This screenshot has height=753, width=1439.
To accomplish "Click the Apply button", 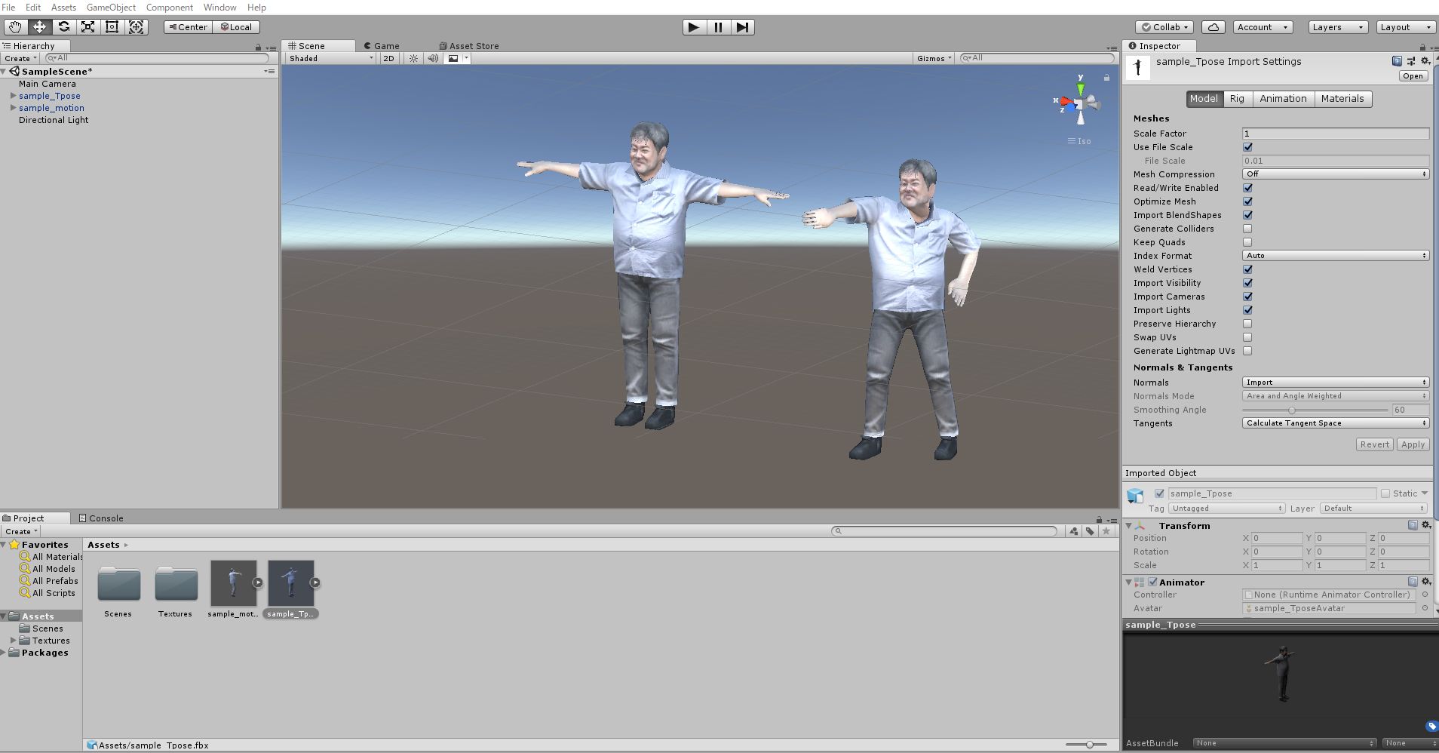I will pyautogui.click(x=1413, y=444).
